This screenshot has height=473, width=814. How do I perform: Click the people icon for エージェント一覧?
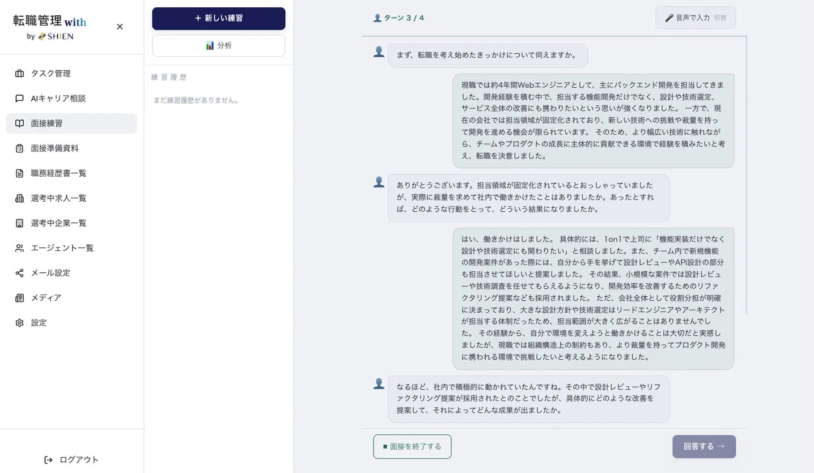[20, 248]
